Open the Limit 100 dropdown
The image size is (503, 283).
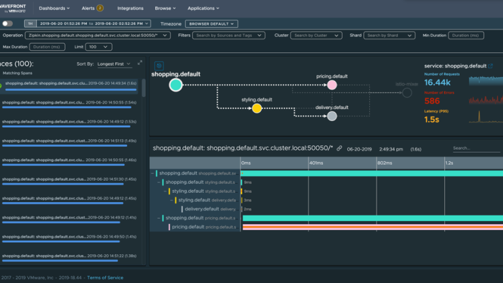pos(99,47)
